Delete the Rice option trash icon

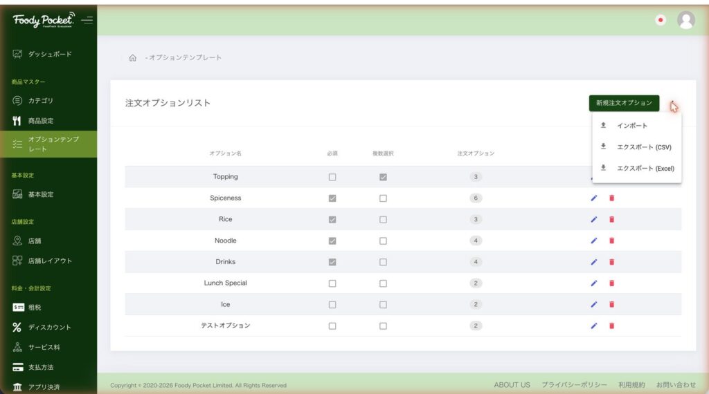612,219
